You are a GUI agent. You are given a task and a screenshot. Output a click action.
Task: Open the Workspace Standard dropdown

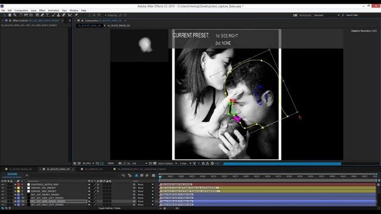(326, 15)
